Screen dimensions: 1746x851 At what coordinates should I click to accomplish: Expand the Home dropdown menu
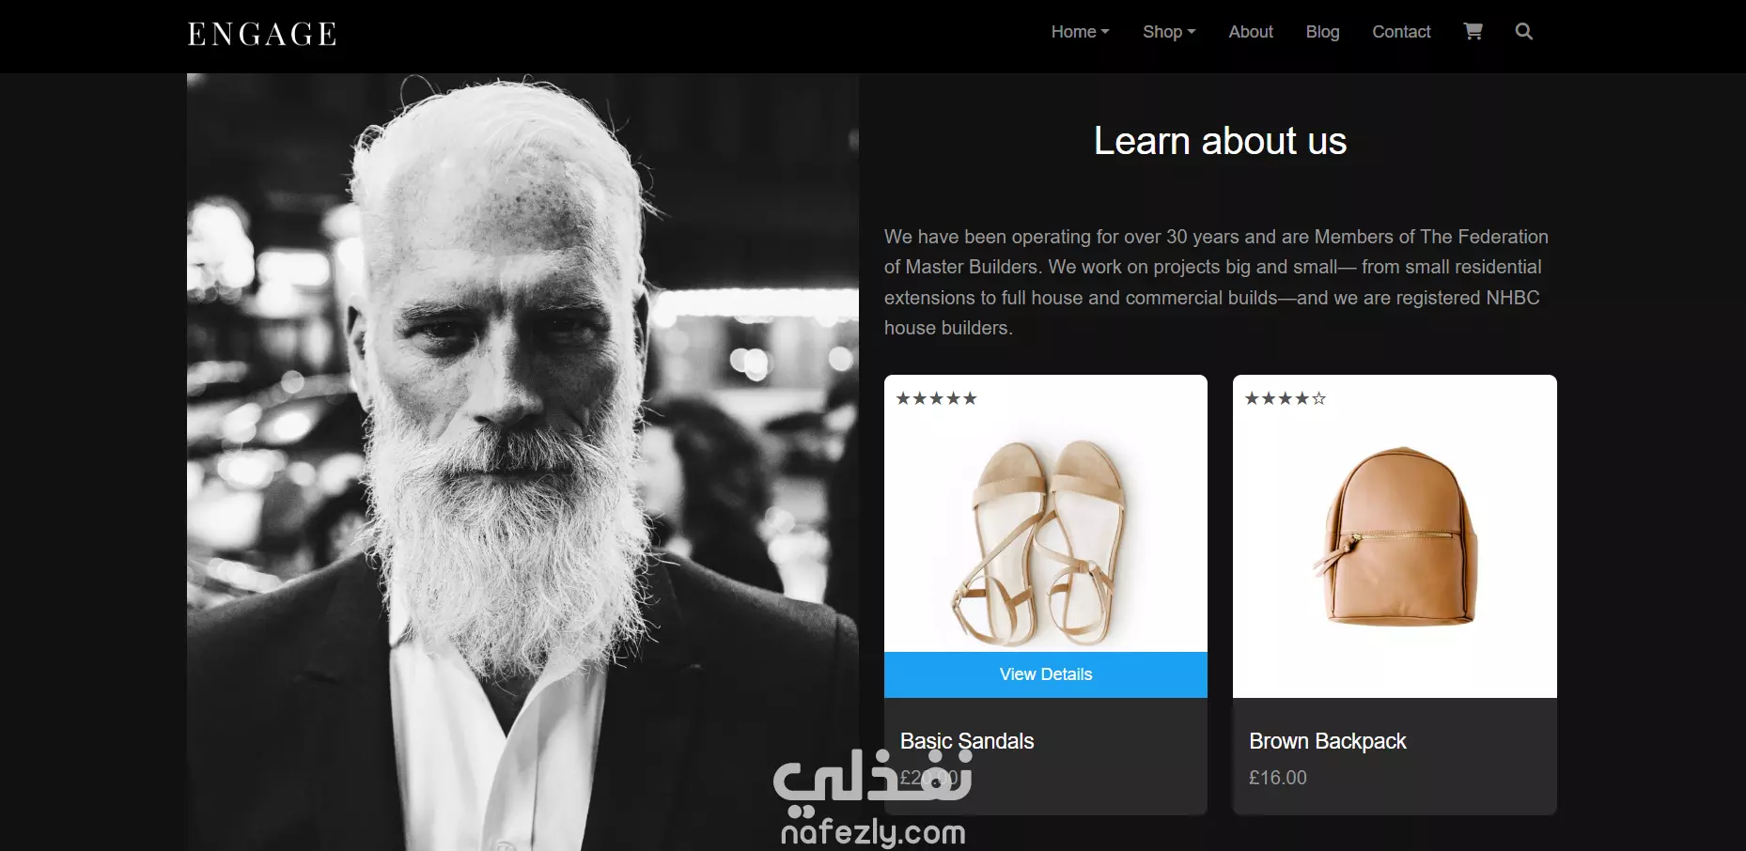click(x=1080, y=32)
